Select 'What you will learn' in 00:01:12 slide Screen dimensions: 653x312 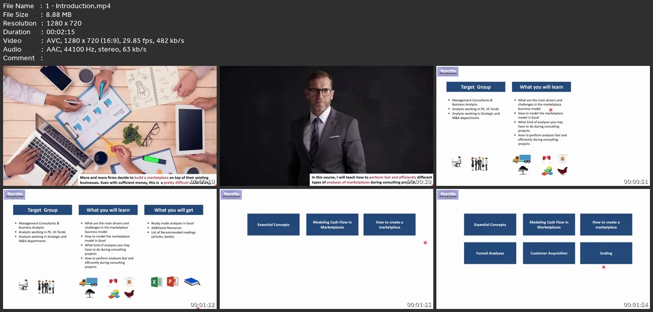(x=108, y=210)
